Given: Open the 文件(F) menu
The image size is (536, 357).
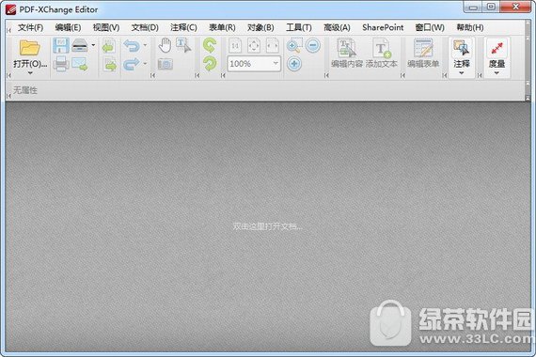Looking at the screenshot, I should [30, 27].
